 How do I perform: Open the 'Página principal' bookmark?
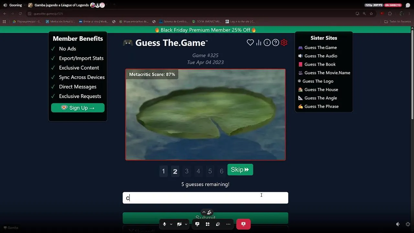coord(27,22)
